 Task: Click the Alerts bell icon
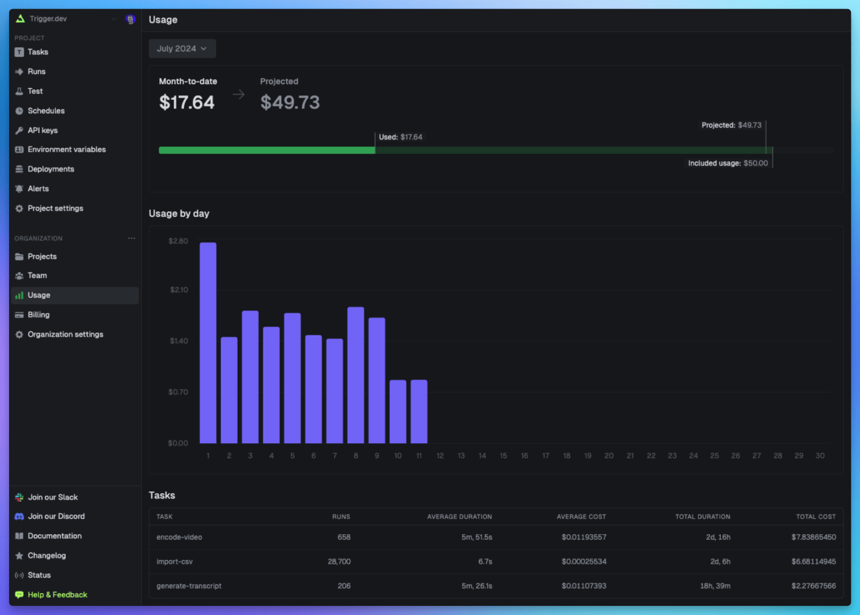pos(19,188)
